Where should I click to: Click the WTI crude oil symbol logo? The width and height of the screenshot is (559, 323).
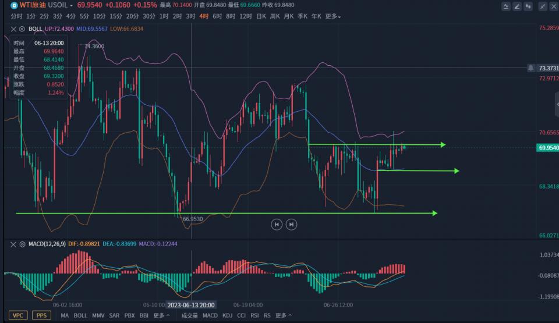[x=14, y=5]
